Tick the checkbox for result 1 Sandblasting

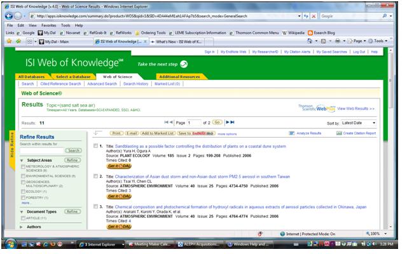pyautogui.click(x=95, y=146)
